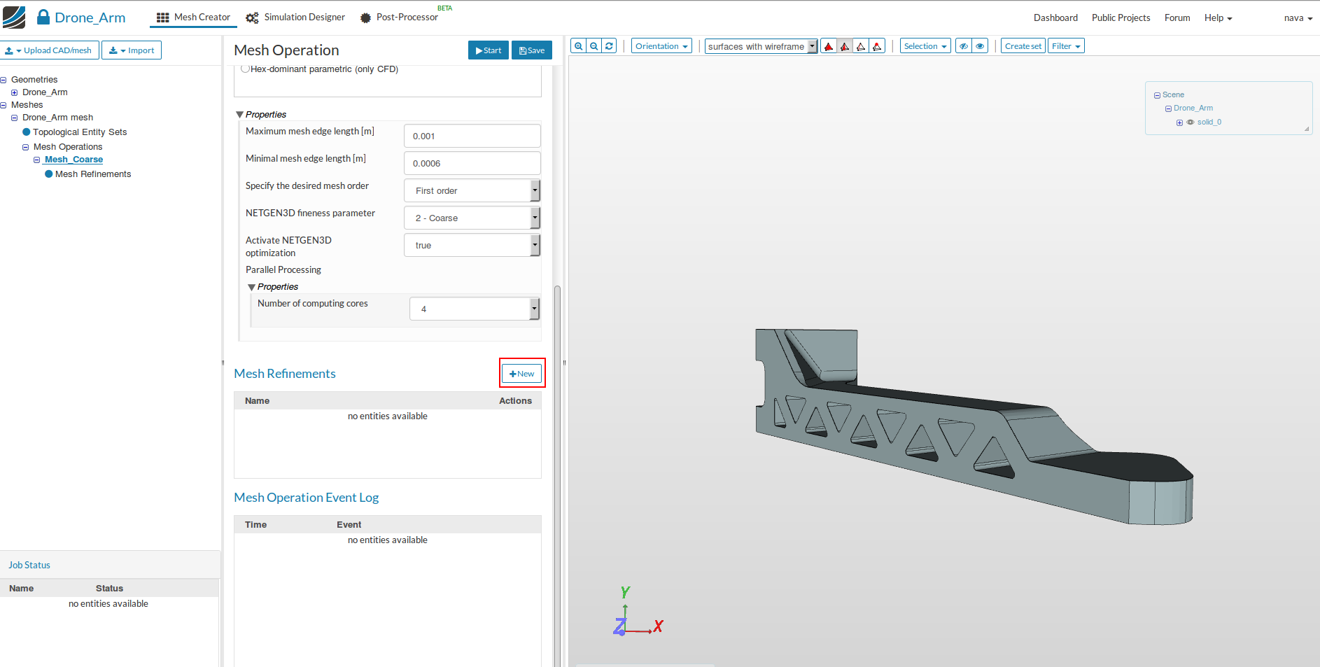Show all entities with eye button

980,46
